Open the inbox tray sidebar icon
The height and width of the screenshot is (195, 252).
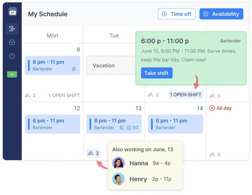[x=12, y=42]
